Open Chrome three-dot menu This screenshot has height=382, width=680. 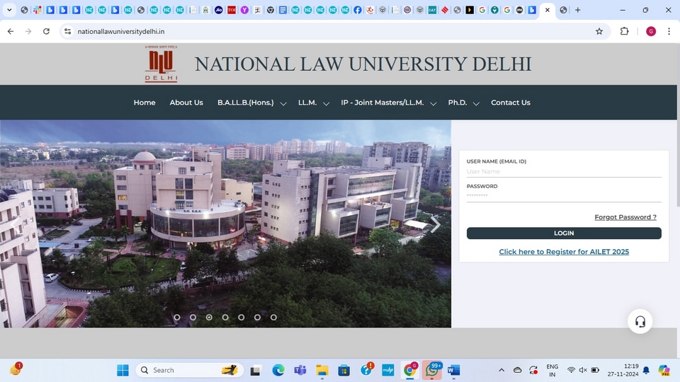(x=669, y=31)
